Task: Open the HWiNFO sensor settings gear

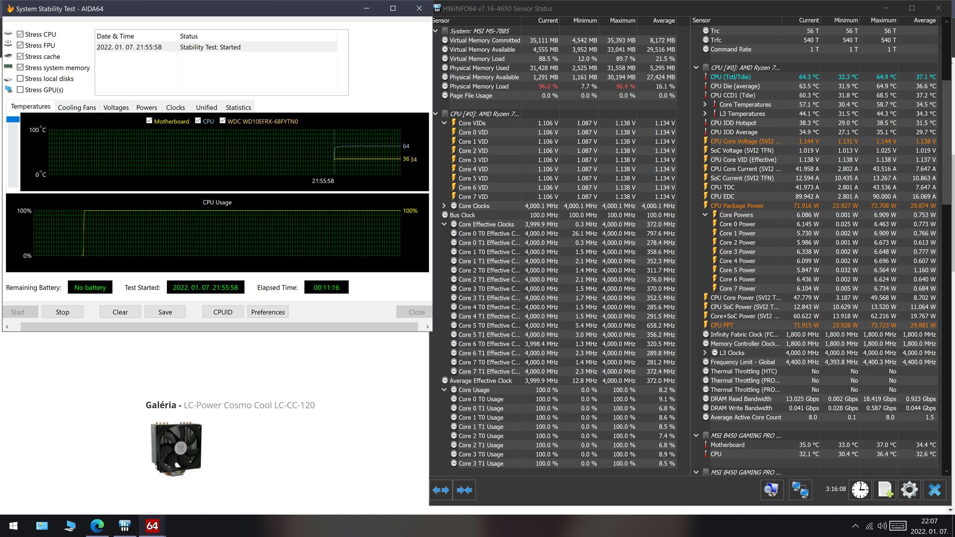Action: pos(909,490)
